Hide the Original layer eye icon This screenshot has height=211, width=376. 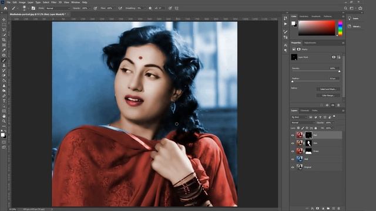point(293,167)
